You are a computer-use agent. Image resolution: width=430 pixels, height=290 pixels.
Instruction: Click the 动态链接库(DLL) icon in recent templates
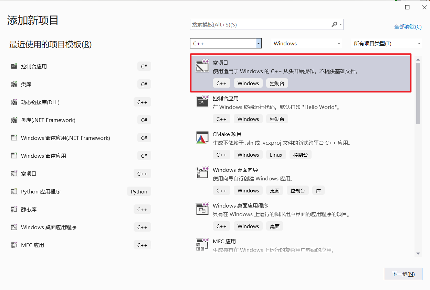point(14,102)
